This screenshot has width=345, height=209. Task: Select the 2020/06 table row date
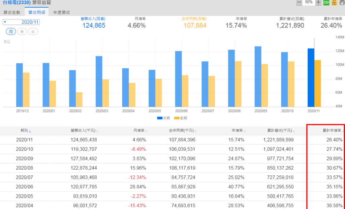pos(24,187)
